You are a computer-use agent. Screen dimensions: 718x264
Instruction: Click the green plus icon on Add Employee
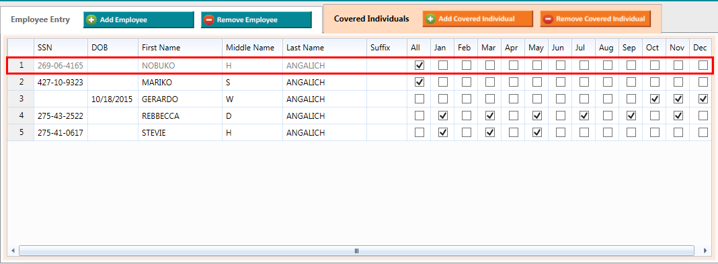[x=92, y=19]
